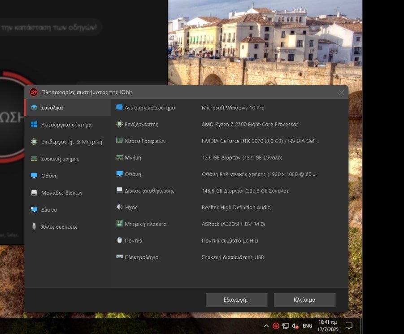404x334 pixels.
Task: Click the Εξαγωγή... button
Action: (236, 300)
